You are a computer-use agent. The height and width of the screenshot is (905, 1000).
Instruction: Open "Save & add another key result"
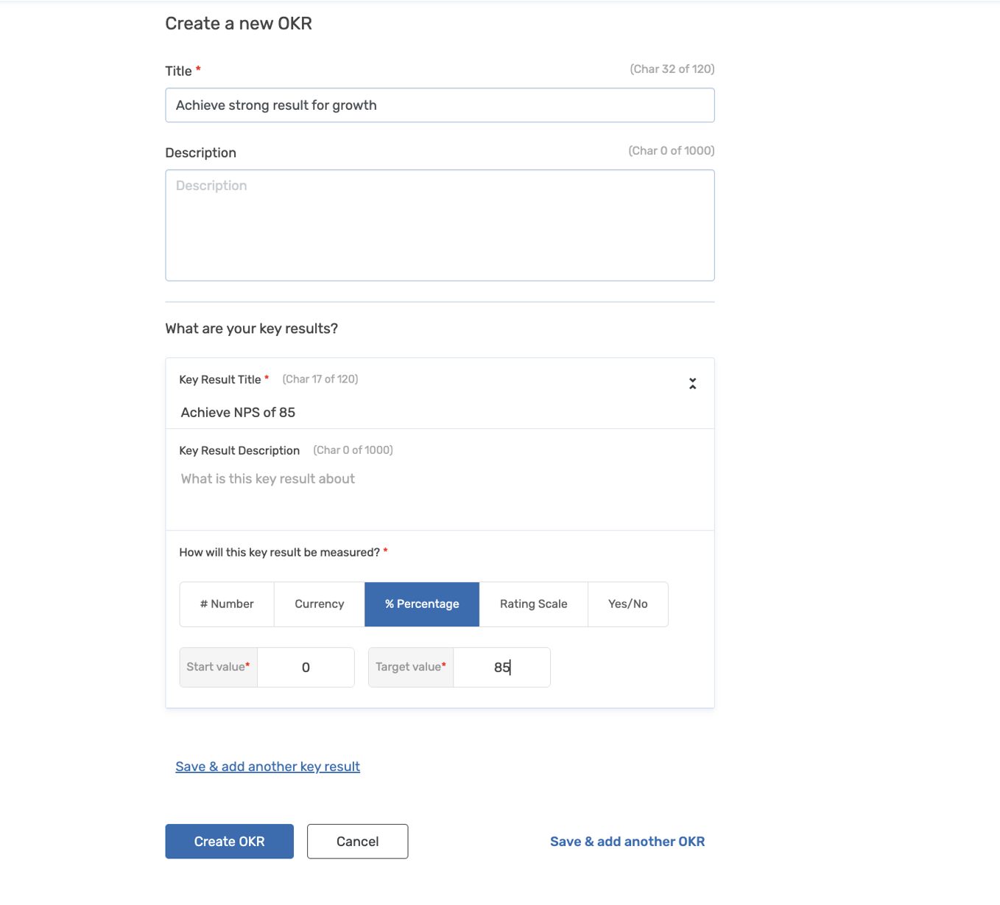coord(267,766)
